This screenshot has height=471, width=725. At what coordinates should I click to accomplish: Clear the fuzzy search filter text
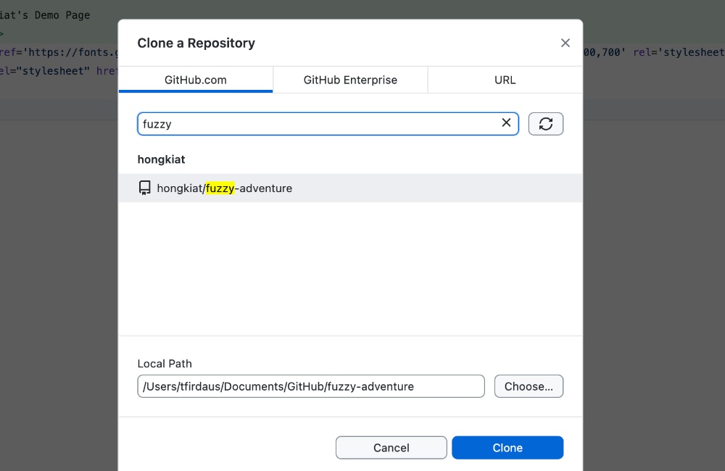tap(506, 123)
